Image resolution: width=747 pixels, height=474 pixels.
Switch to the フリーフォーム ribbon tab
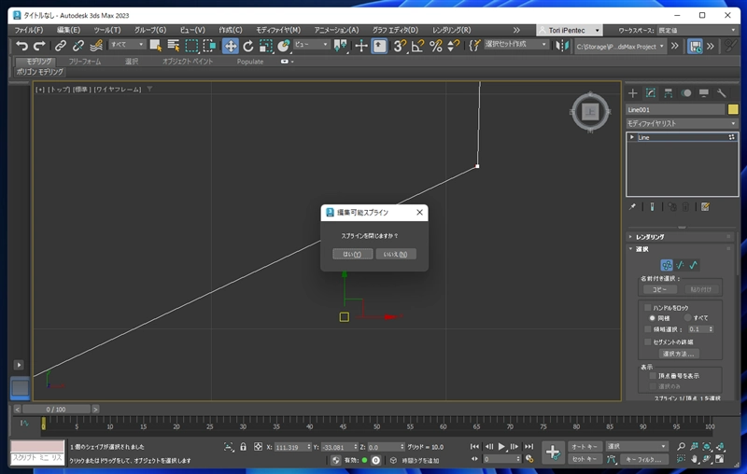pos(86,62)
